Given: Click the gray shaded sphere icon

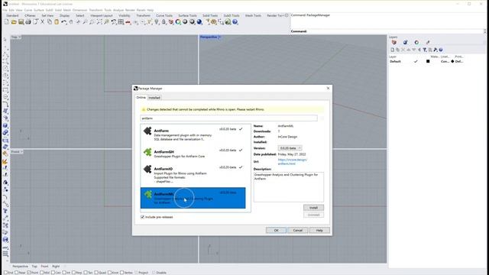Looking at the screenshot, I should pyautogui.click(x=185, y=22).
